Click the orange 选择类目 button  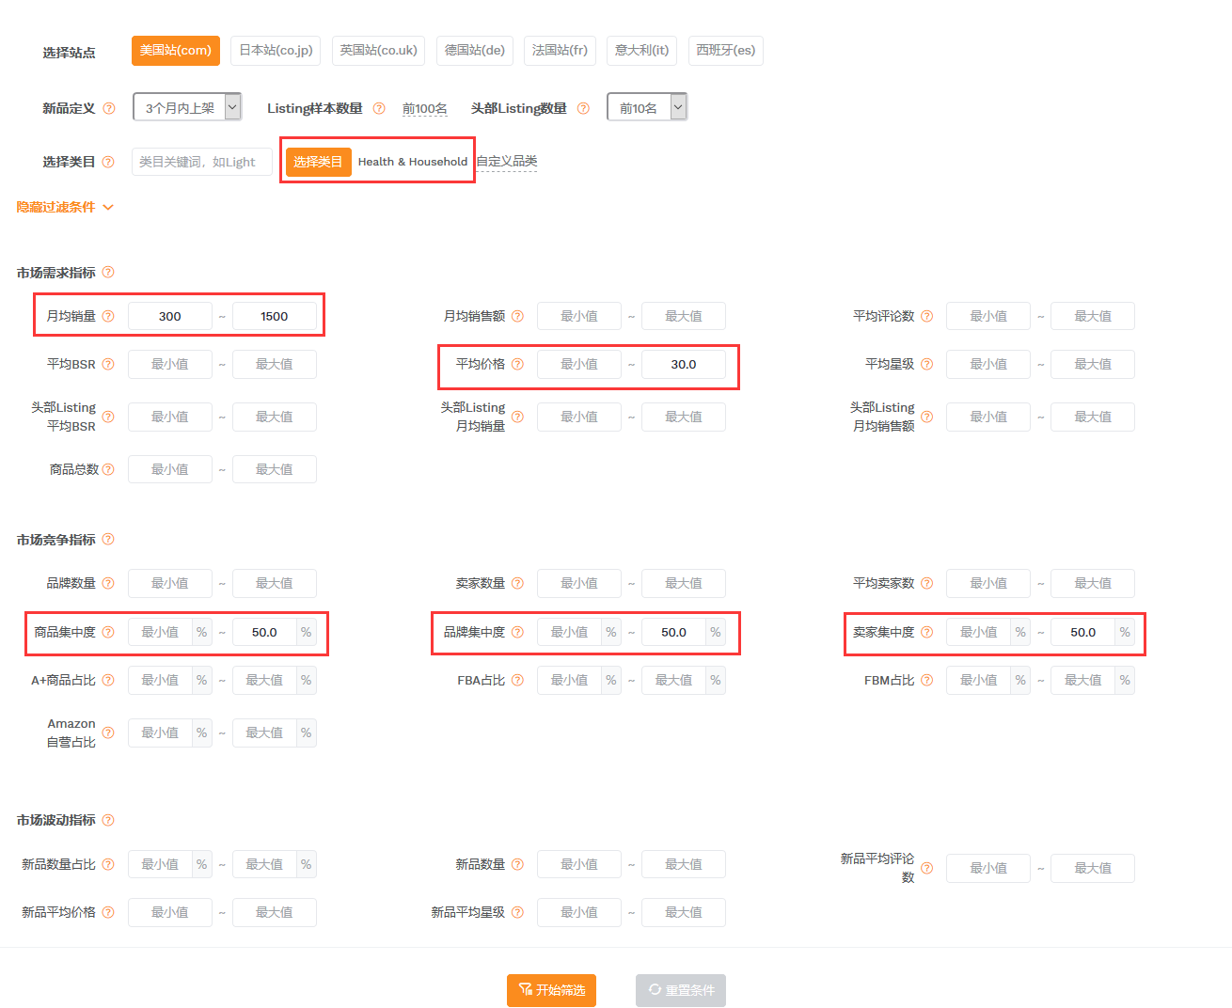pos(318,162)
